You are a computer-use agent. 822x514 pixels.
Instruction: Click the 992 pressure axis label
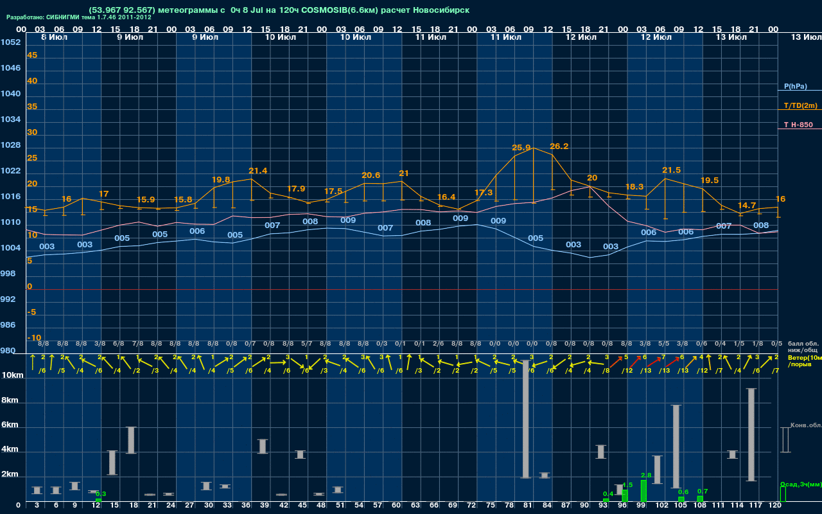(8, 299)
